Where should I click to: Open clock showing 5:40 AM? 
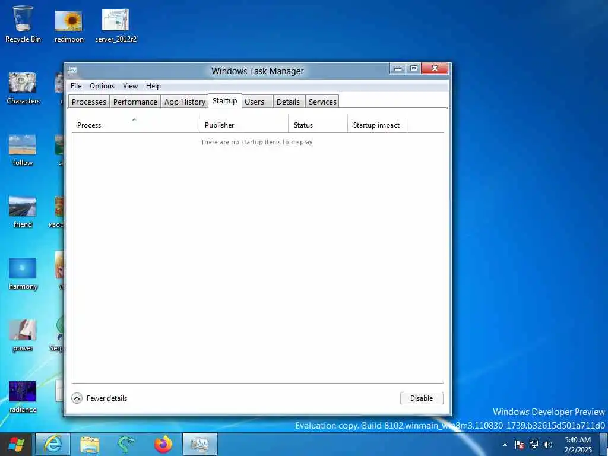(x=578, y=445)
